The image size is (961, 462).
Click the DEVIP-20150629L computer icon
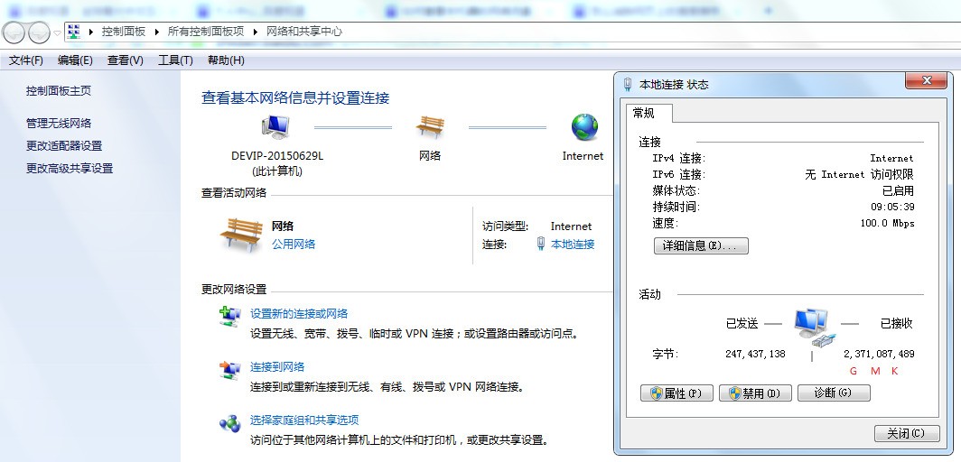click(x=276, y=127)
